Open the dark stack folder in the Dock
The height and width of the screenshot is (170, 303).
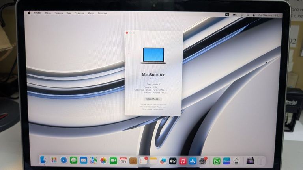pos(250,161)
